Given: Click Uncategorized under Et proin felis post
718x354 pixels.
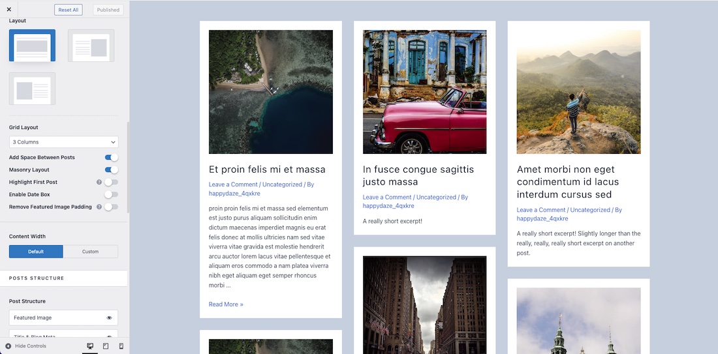Looking at the screenshot, I should point(282,184).
